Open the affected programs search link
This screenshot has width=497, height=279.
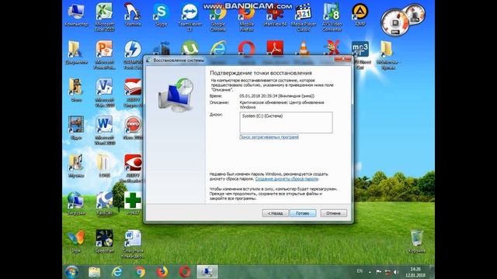click(x=269, y=137)
